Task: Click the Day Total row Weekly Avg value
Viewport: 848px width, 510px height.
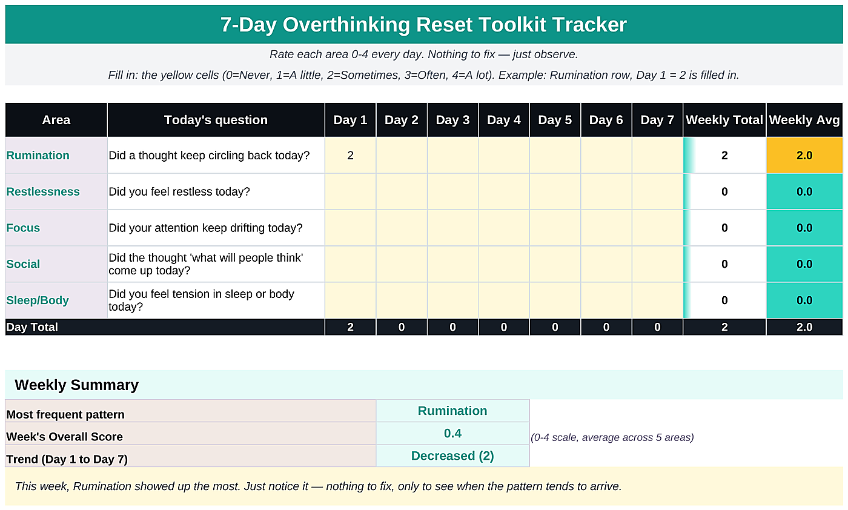Action: click(x=804, y=327)
